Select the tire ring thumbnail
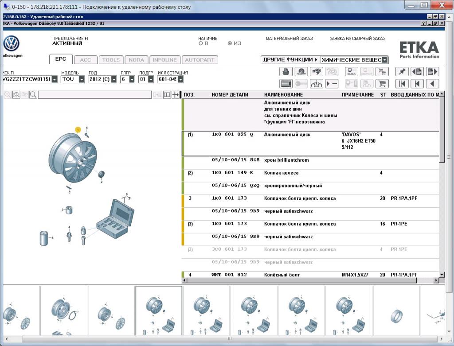Viewport: 454px width, 346px height. (x=396, y=311)
